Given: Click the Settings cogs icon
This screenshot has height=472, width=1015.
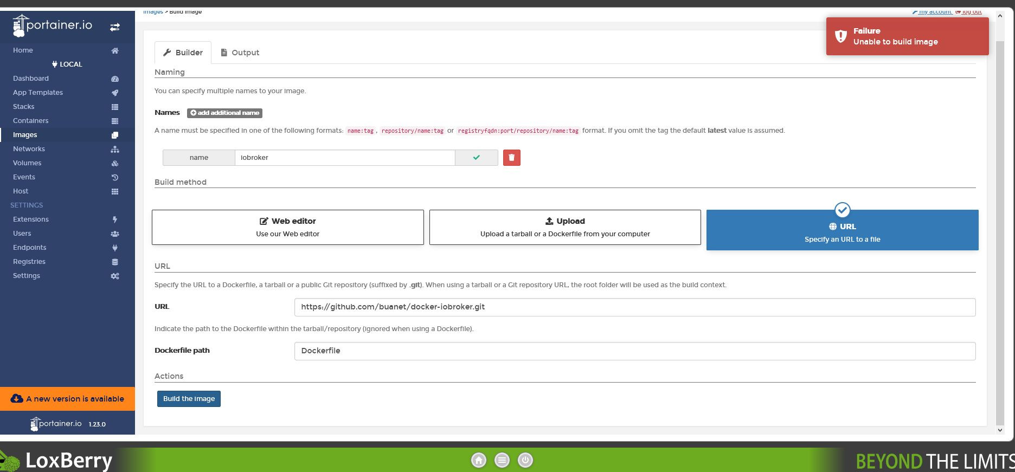Looking at the screenshot, I should click(115, 276).
